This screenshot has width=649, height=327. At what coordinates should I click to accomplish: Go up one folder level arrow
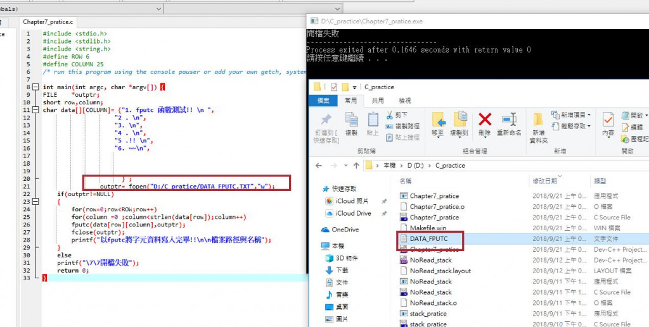pos(356,166)
